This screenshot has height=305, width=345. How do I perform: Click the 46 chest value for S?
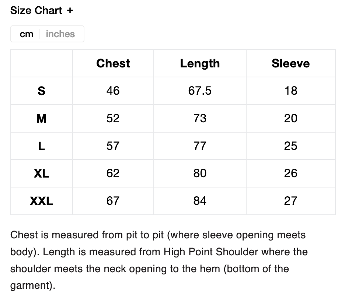click(x=113, y=91)
